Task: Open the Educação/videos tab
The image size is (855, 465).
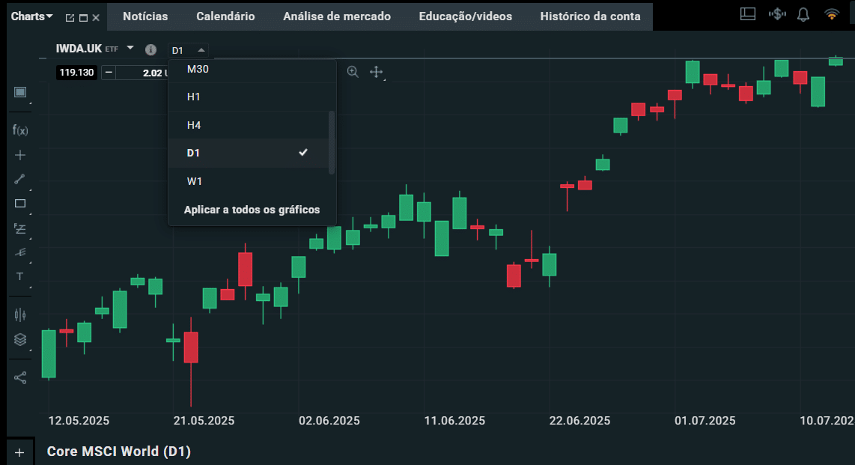Action: (x=465, y=16)
